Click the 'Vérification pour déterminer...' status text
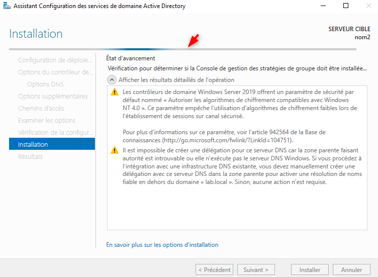The height and width of the screenshot is (277, 378). tap(237, 68)
